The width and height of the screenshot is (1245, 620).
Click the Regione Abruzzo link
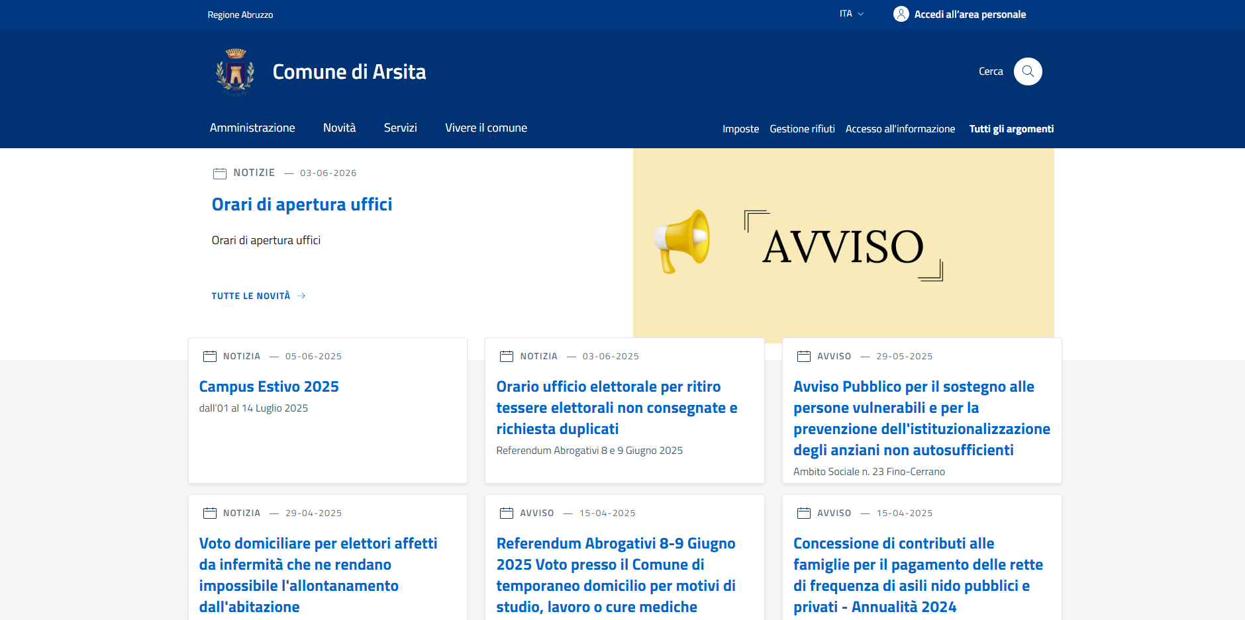(240, 15)
